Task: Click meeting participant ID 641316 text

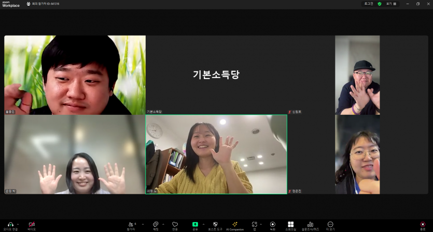Action: pyautogui.click(x=46, y=4)
